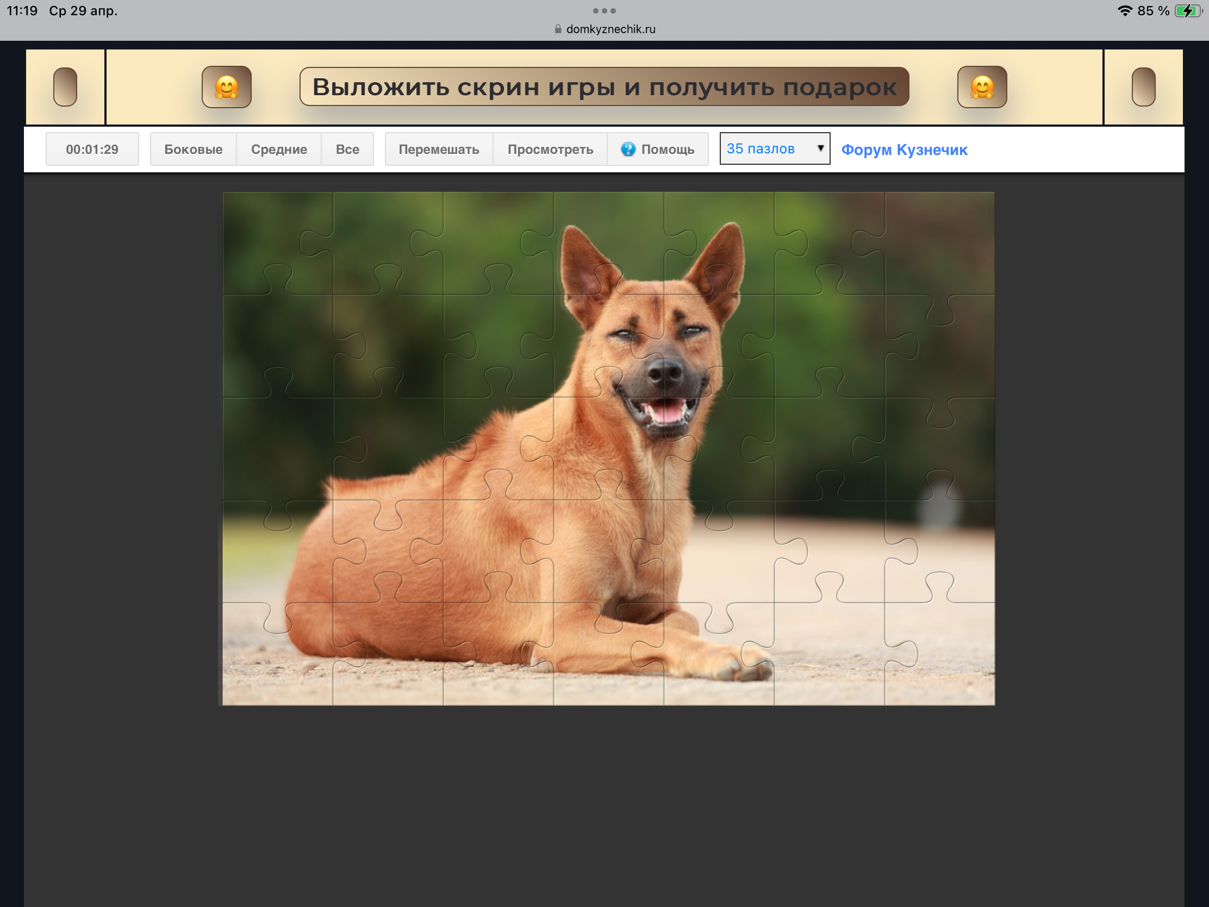Screen dimensions: 1209x907
Task: Tap the three dots at screen top
Action: (x=604, y=11)
